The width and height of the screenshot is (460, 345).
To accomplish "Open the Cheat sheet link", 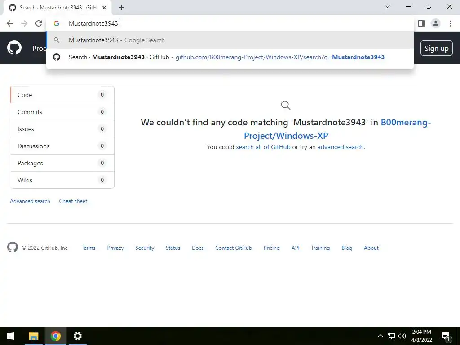I will tap(73, 201).
